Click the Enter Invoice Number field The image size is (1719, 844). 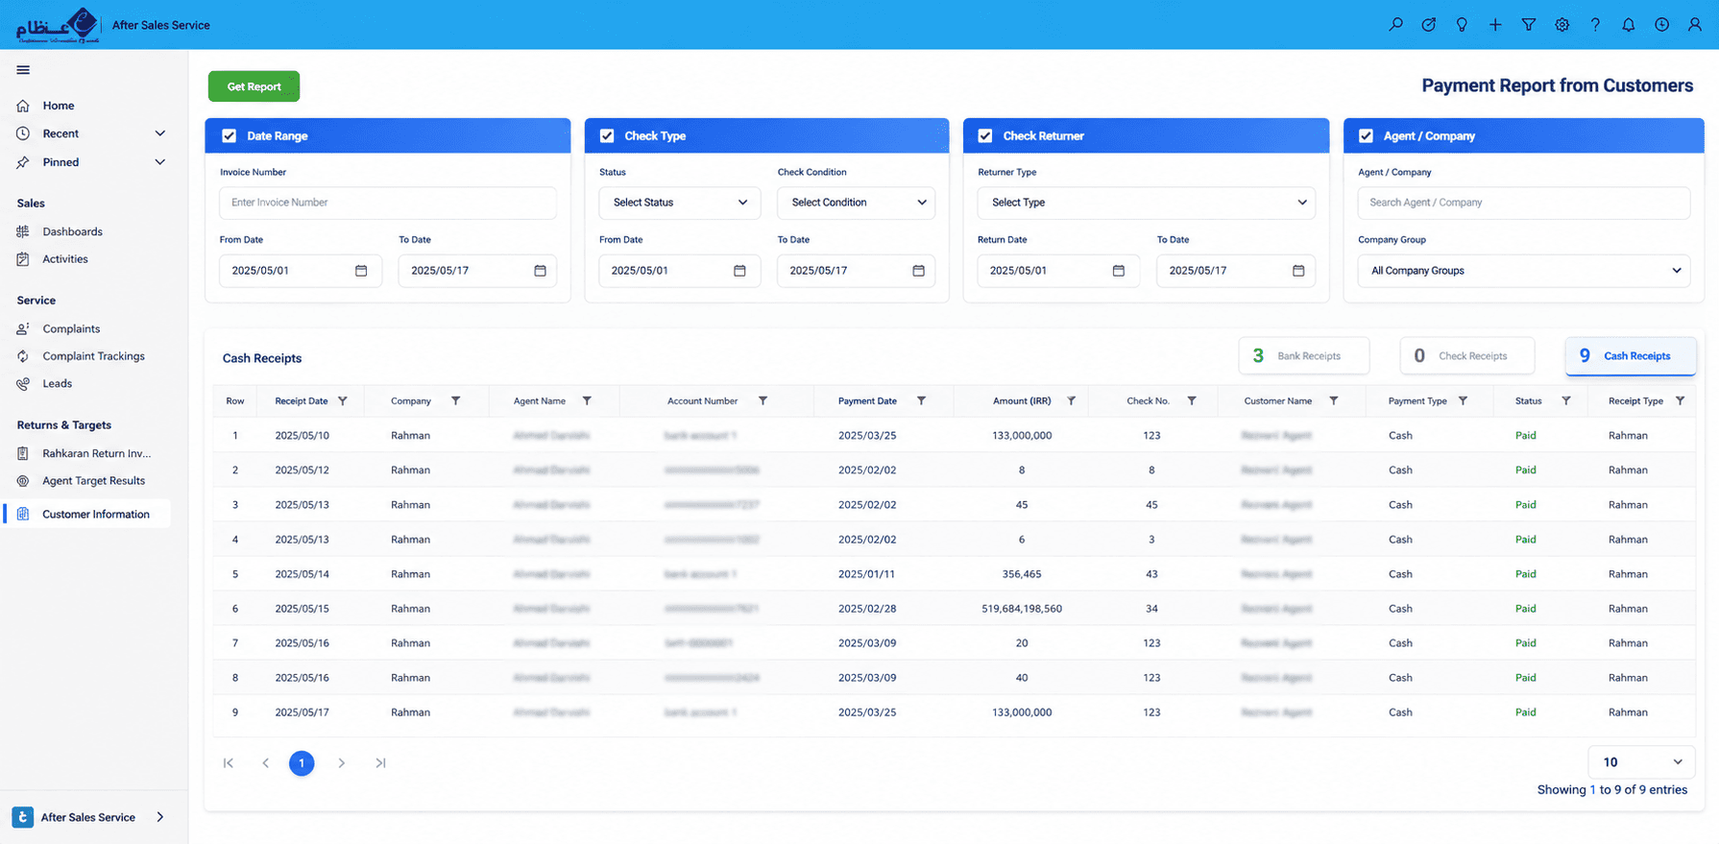point(388,203)
